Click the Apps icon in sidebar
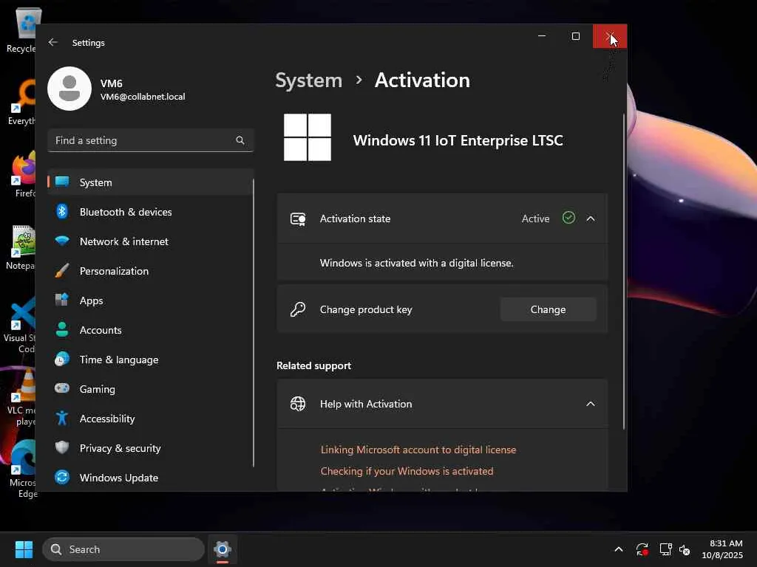The width and height of the screenshot is (757, 567). point(62,300)
